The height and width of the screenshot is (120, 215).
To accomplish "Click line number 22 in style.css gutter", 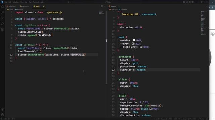I will [113, 70].
